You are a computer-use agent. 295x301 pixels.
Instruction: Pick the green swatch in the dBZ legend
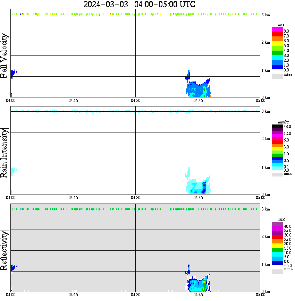(277, 250)
